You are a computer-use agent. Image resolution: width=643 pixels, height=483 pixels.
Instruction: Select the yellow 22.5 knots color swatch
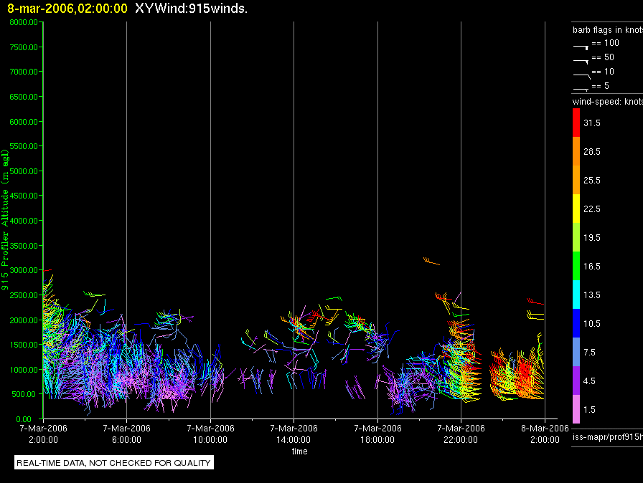576,209
